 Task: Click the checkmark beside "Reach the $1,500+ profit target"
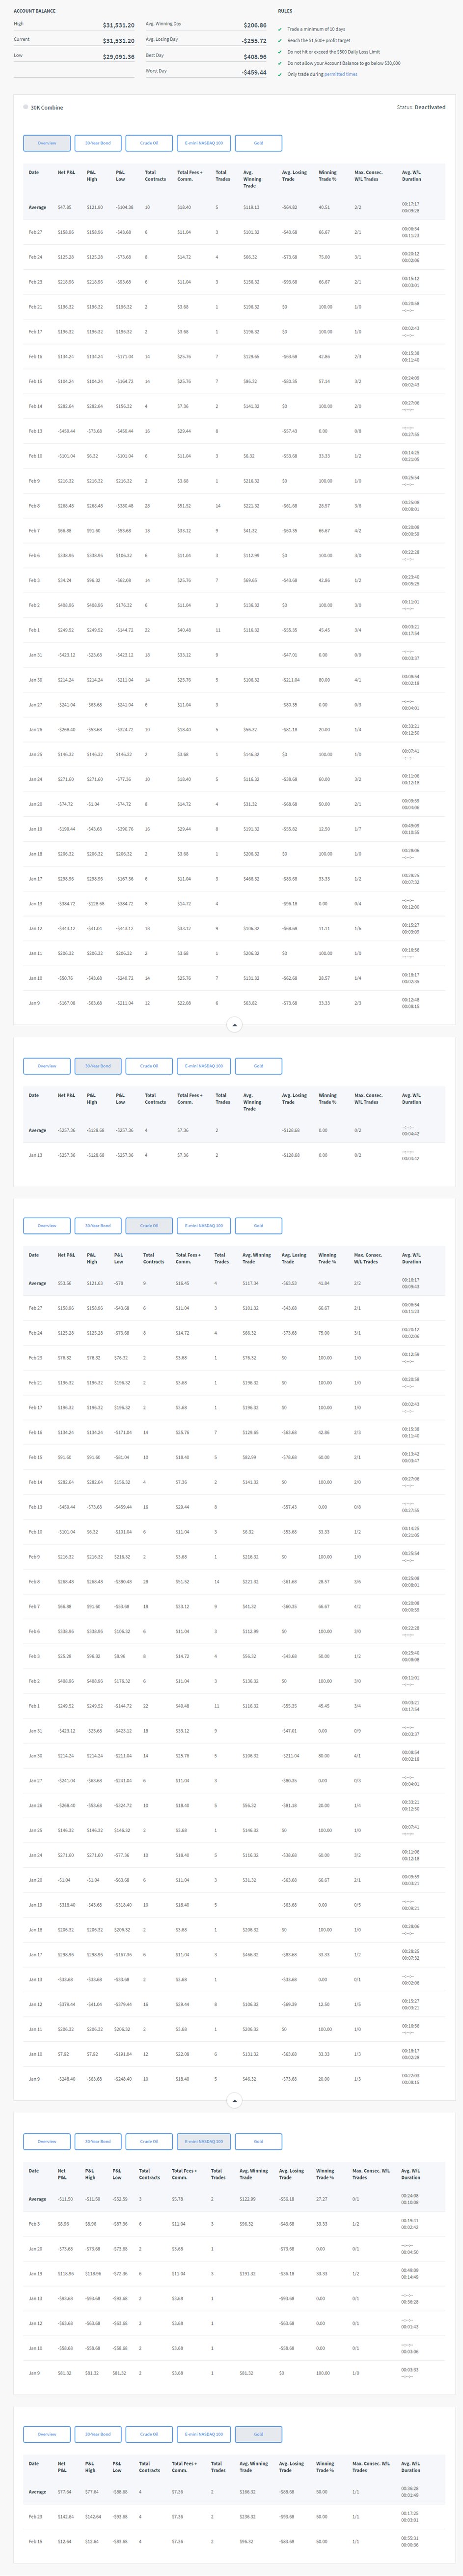click(280, 40)
